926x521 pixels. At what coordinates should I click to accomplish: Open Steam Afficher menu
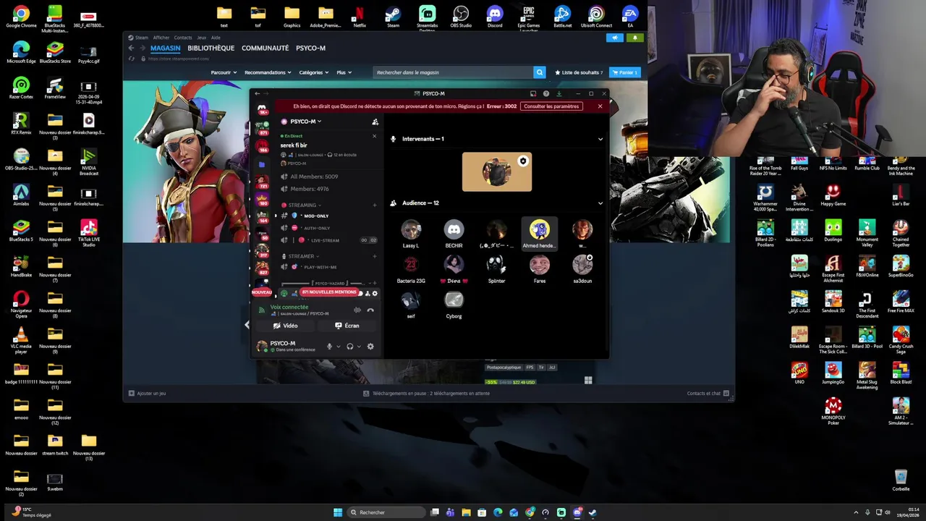tap(161, 38)
